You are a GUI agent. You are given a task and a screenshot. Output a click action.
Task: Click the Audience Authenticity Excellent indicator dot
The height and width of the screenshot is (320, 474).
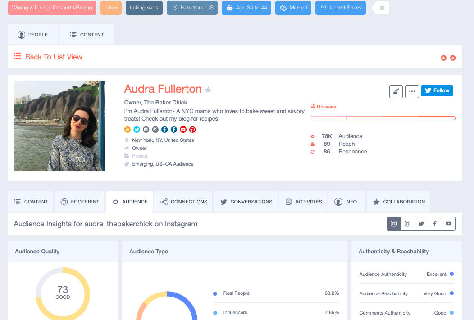point(451,274)
